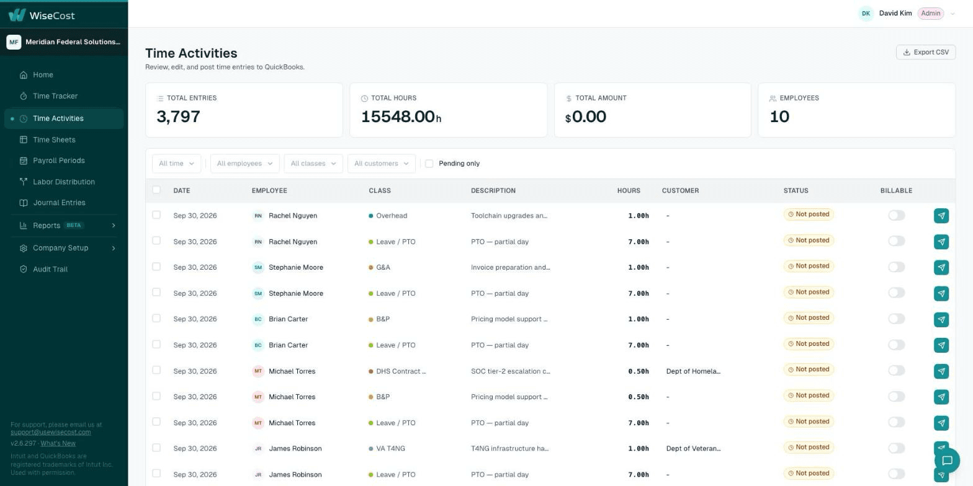Open the What's New link
The height and width of the screenshot is (486, 973).
pos(58,444)
